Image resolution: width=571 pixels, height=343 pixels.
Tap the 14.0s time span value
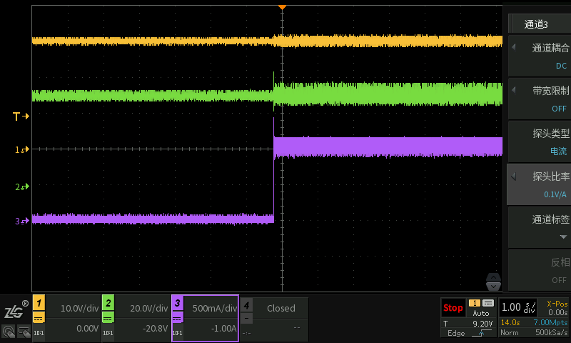(x=510, y=322)
